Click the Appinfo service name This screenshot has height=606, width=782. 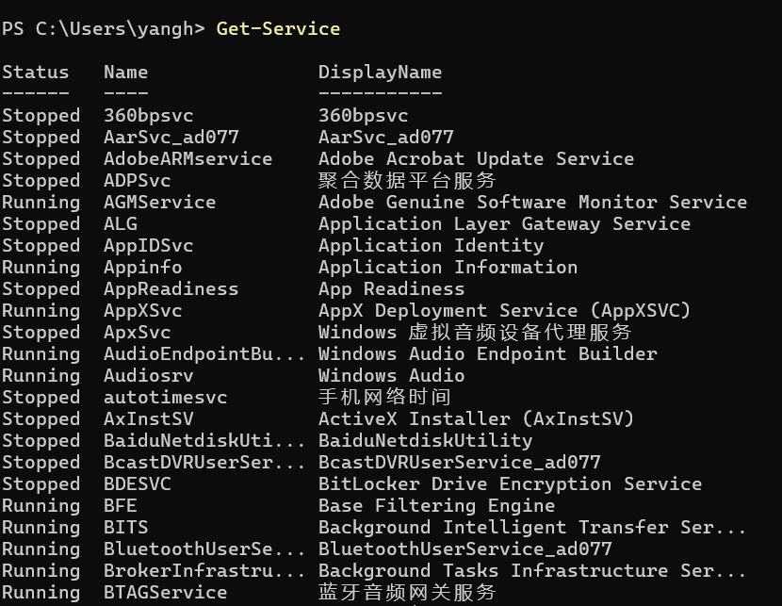pos(142,267)
